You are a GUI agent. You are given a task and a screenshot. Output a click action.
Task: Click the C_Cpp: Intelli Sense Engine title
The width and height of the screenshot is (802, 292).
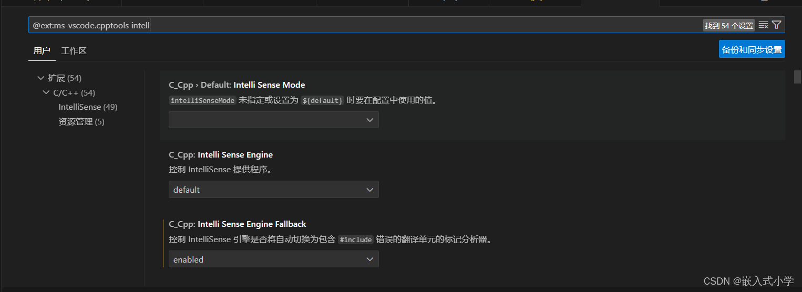click(221, 155)
